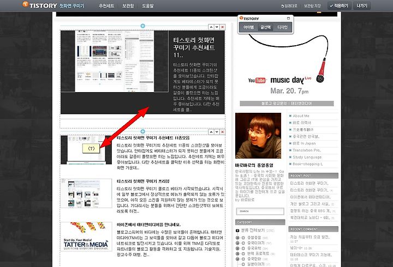
Task: Open the 보관함 menu
Action: [128, 6]
